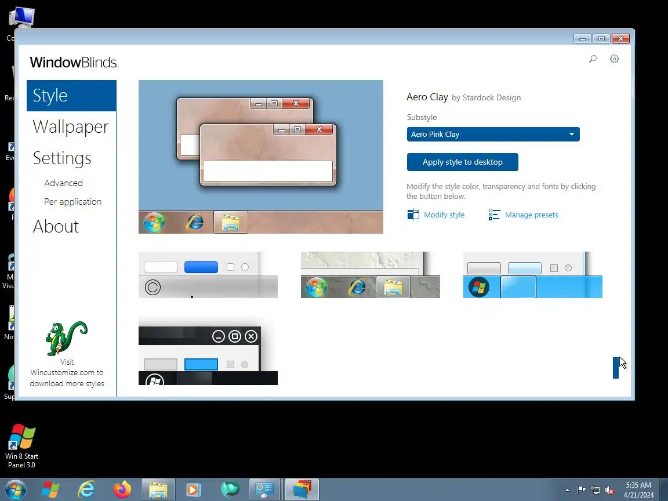Click the Show desktop button at taskbar end

pos(664,489)
